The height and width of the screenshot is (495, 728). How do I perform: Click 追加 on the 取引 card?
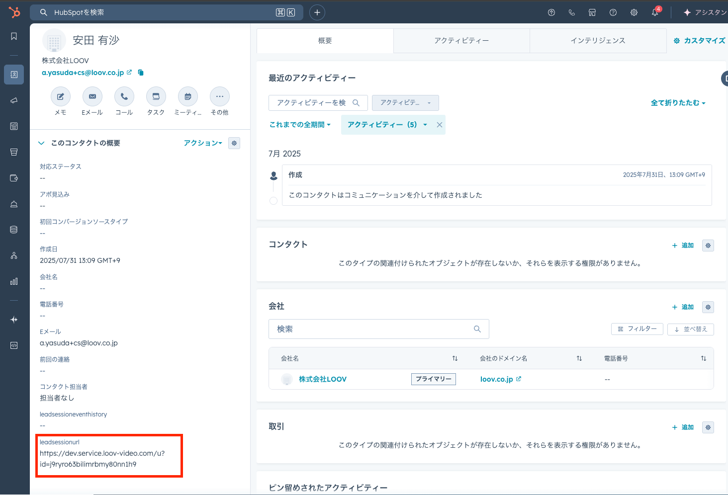(683, 427)
